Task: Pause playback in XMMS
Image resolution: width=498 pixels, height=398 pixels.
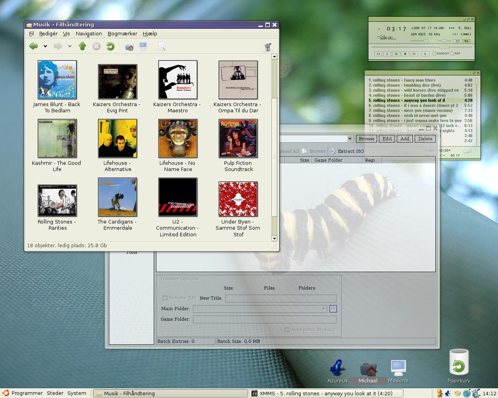Action: (x=396, y=54)
